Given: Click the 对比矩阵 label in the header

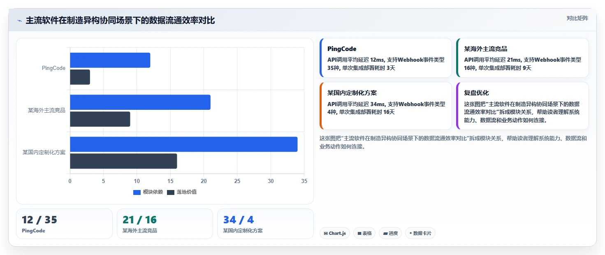Looking at the screenshot, I should [577, 18].
